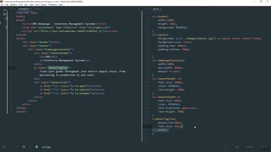Click the next-tab arrow in left pane
The height and width of the screenshot is (152, 271).
[14, 8]
